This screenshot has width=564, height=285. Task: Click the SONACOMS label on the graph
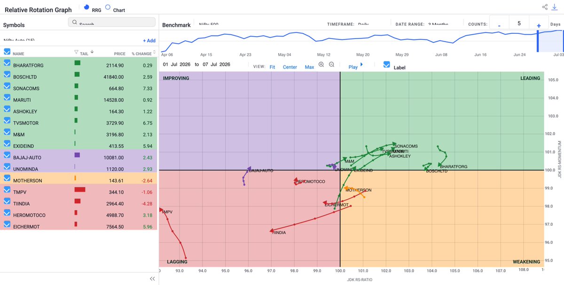406,146
